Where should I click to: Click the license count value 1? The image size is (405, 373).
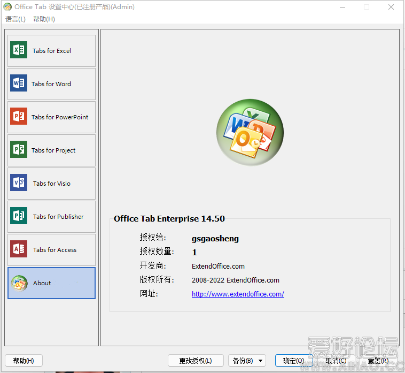point(194,253)
